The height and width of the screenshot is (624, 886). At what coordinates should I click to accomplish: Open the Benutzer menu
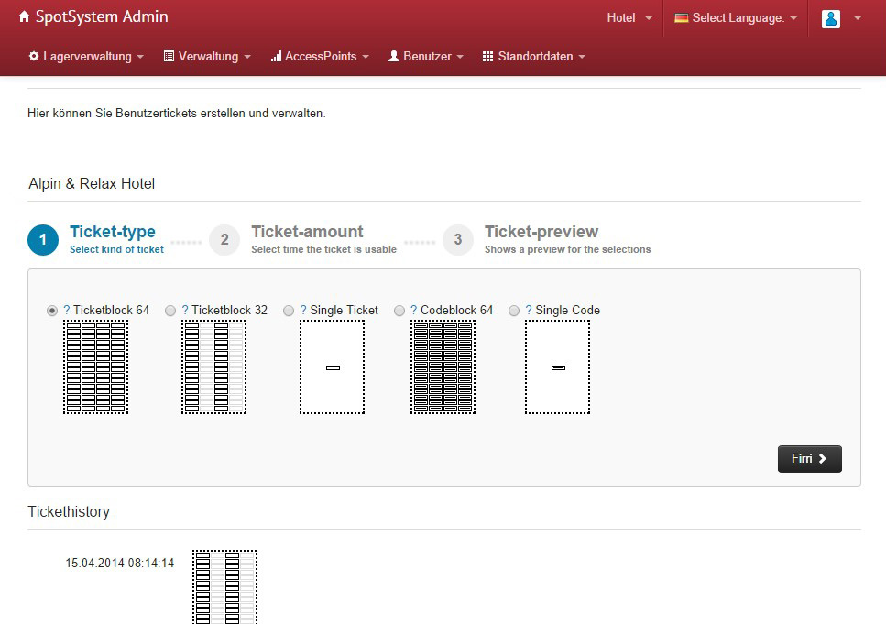426,57
